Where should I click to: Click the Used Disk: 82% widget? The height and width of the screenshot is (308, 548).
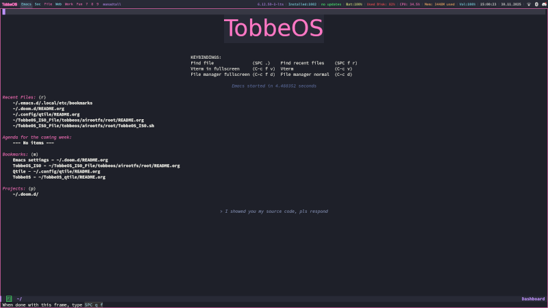[x=381, y=4]
